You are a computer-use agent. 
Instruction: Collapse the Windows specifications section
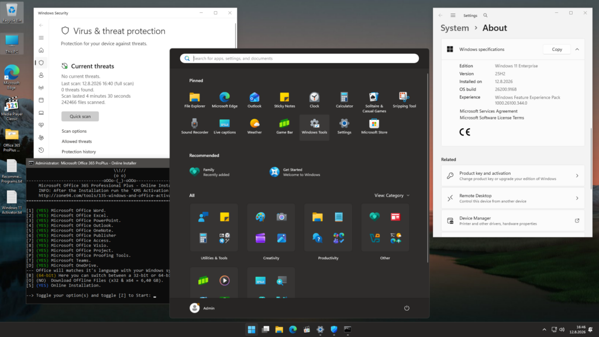(x=577, y=49)
